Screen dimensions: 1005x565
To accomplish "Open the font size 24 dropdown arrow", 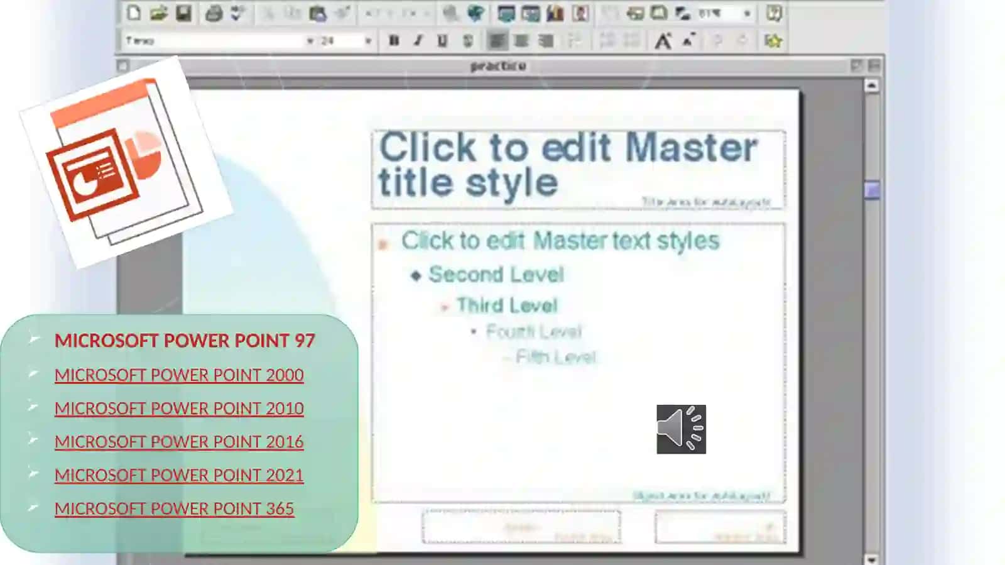I will point(368,41).
